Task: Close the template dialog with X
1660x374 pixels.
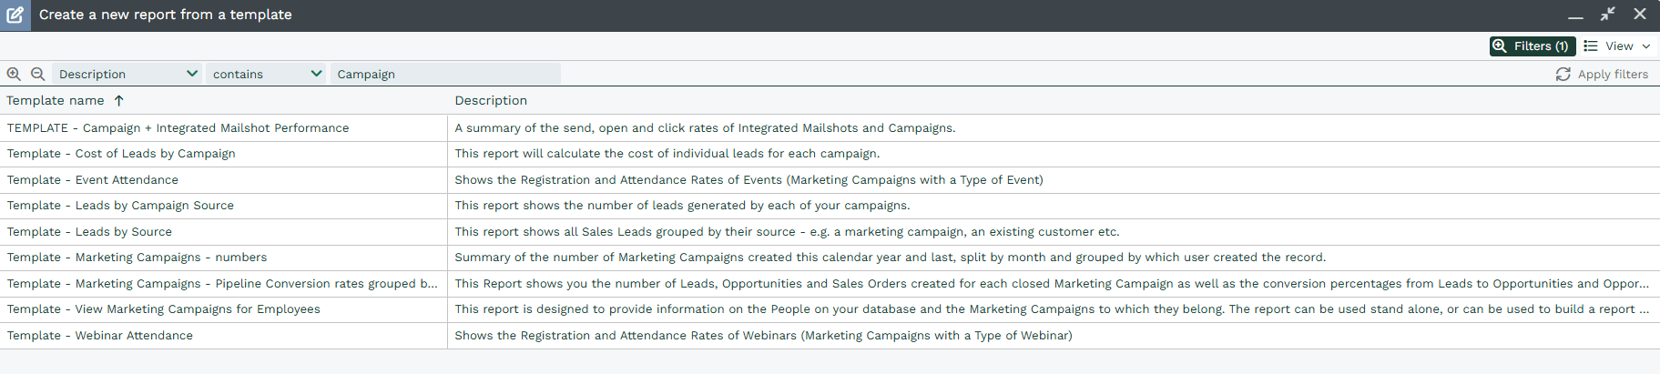Action: coord(1640,14)
